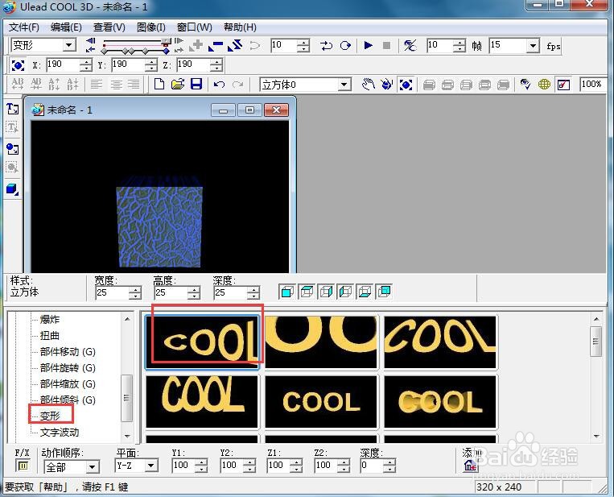The height and width of the screenshot is (497, 614).
Task: Open the 编辑(E) menu
Action: (x=66, y=27)
